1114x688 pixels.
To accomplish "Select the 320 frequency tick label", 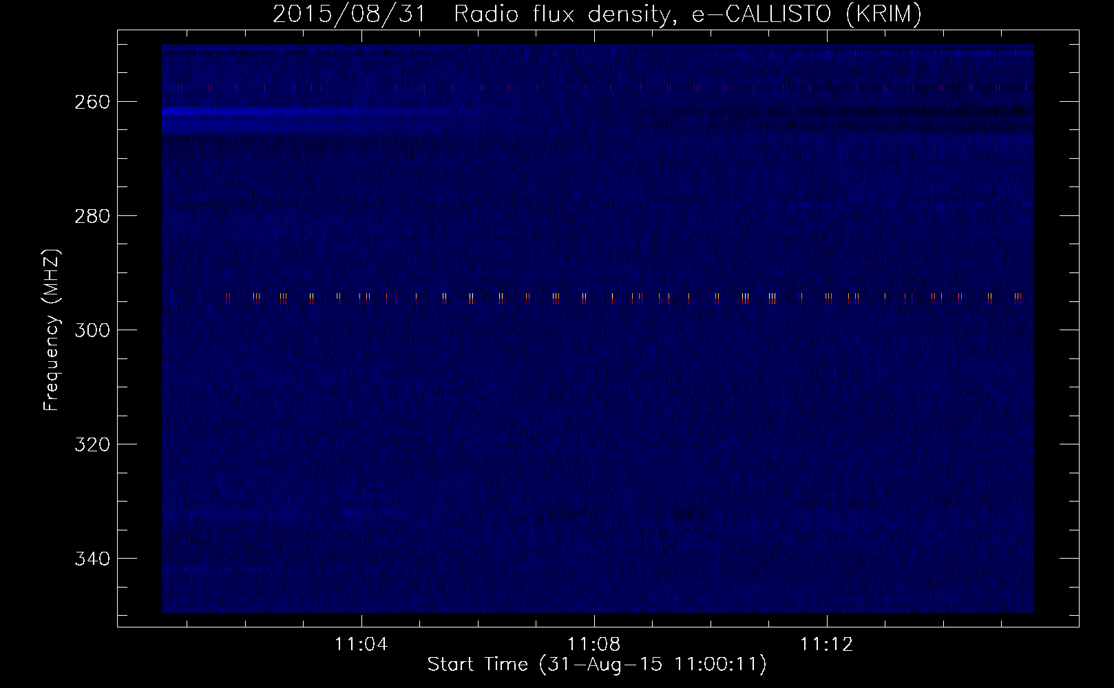I will [92, 444].
